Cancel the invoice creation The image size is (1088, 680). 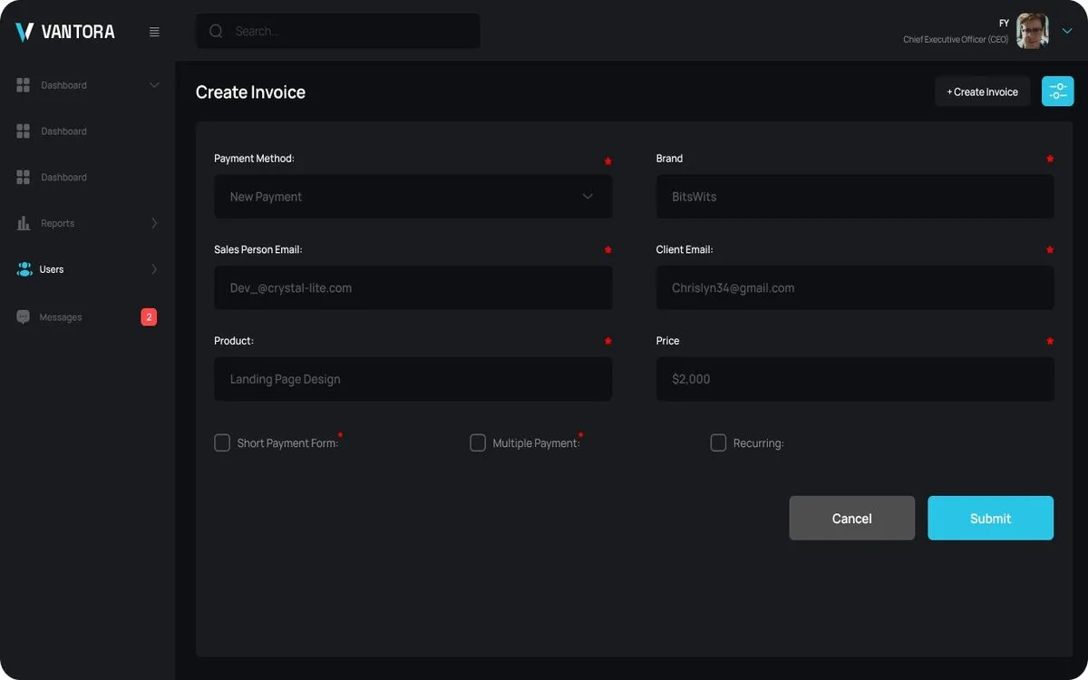point(851,518)
